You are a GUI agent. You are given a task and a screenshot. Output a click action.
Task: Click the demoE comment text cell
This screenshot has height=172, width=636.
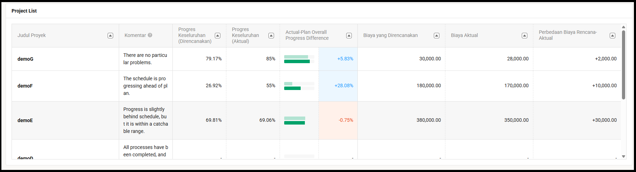(x=145, y=120)
